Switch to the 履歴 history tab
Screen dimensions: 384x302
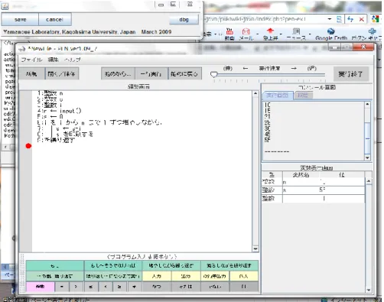pyautogui.click(x=303, y=96)
